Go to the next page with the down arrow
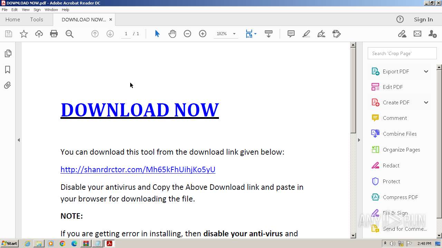Image resolution: width=442 pixels, height=248 pixels. 110,34
